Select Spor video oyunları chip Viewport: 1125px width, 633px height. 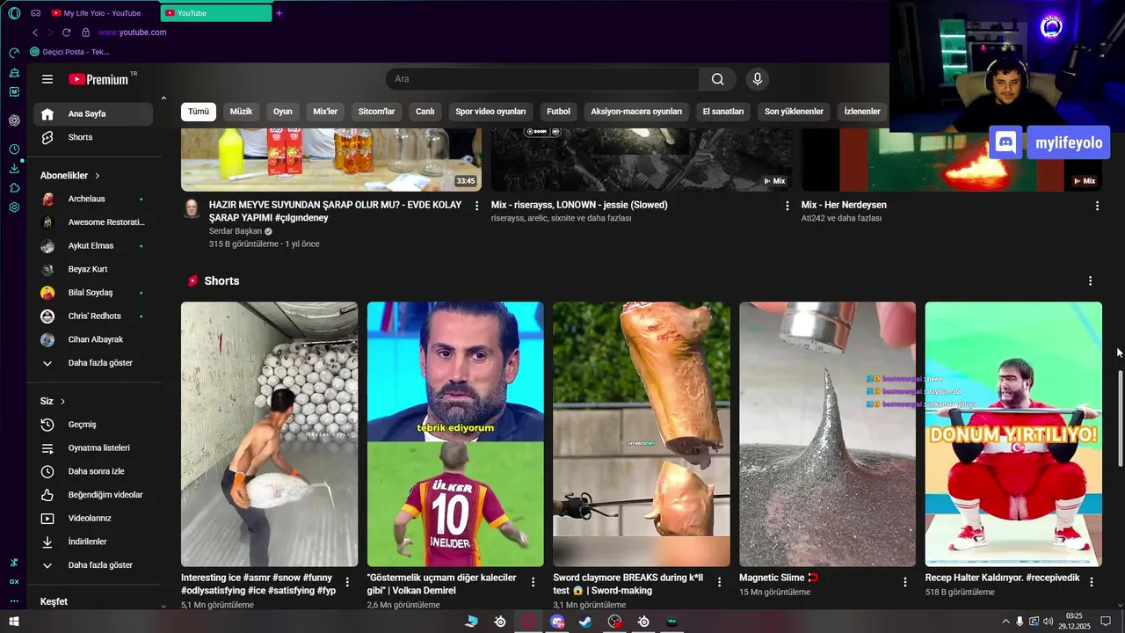pos(490,112)
